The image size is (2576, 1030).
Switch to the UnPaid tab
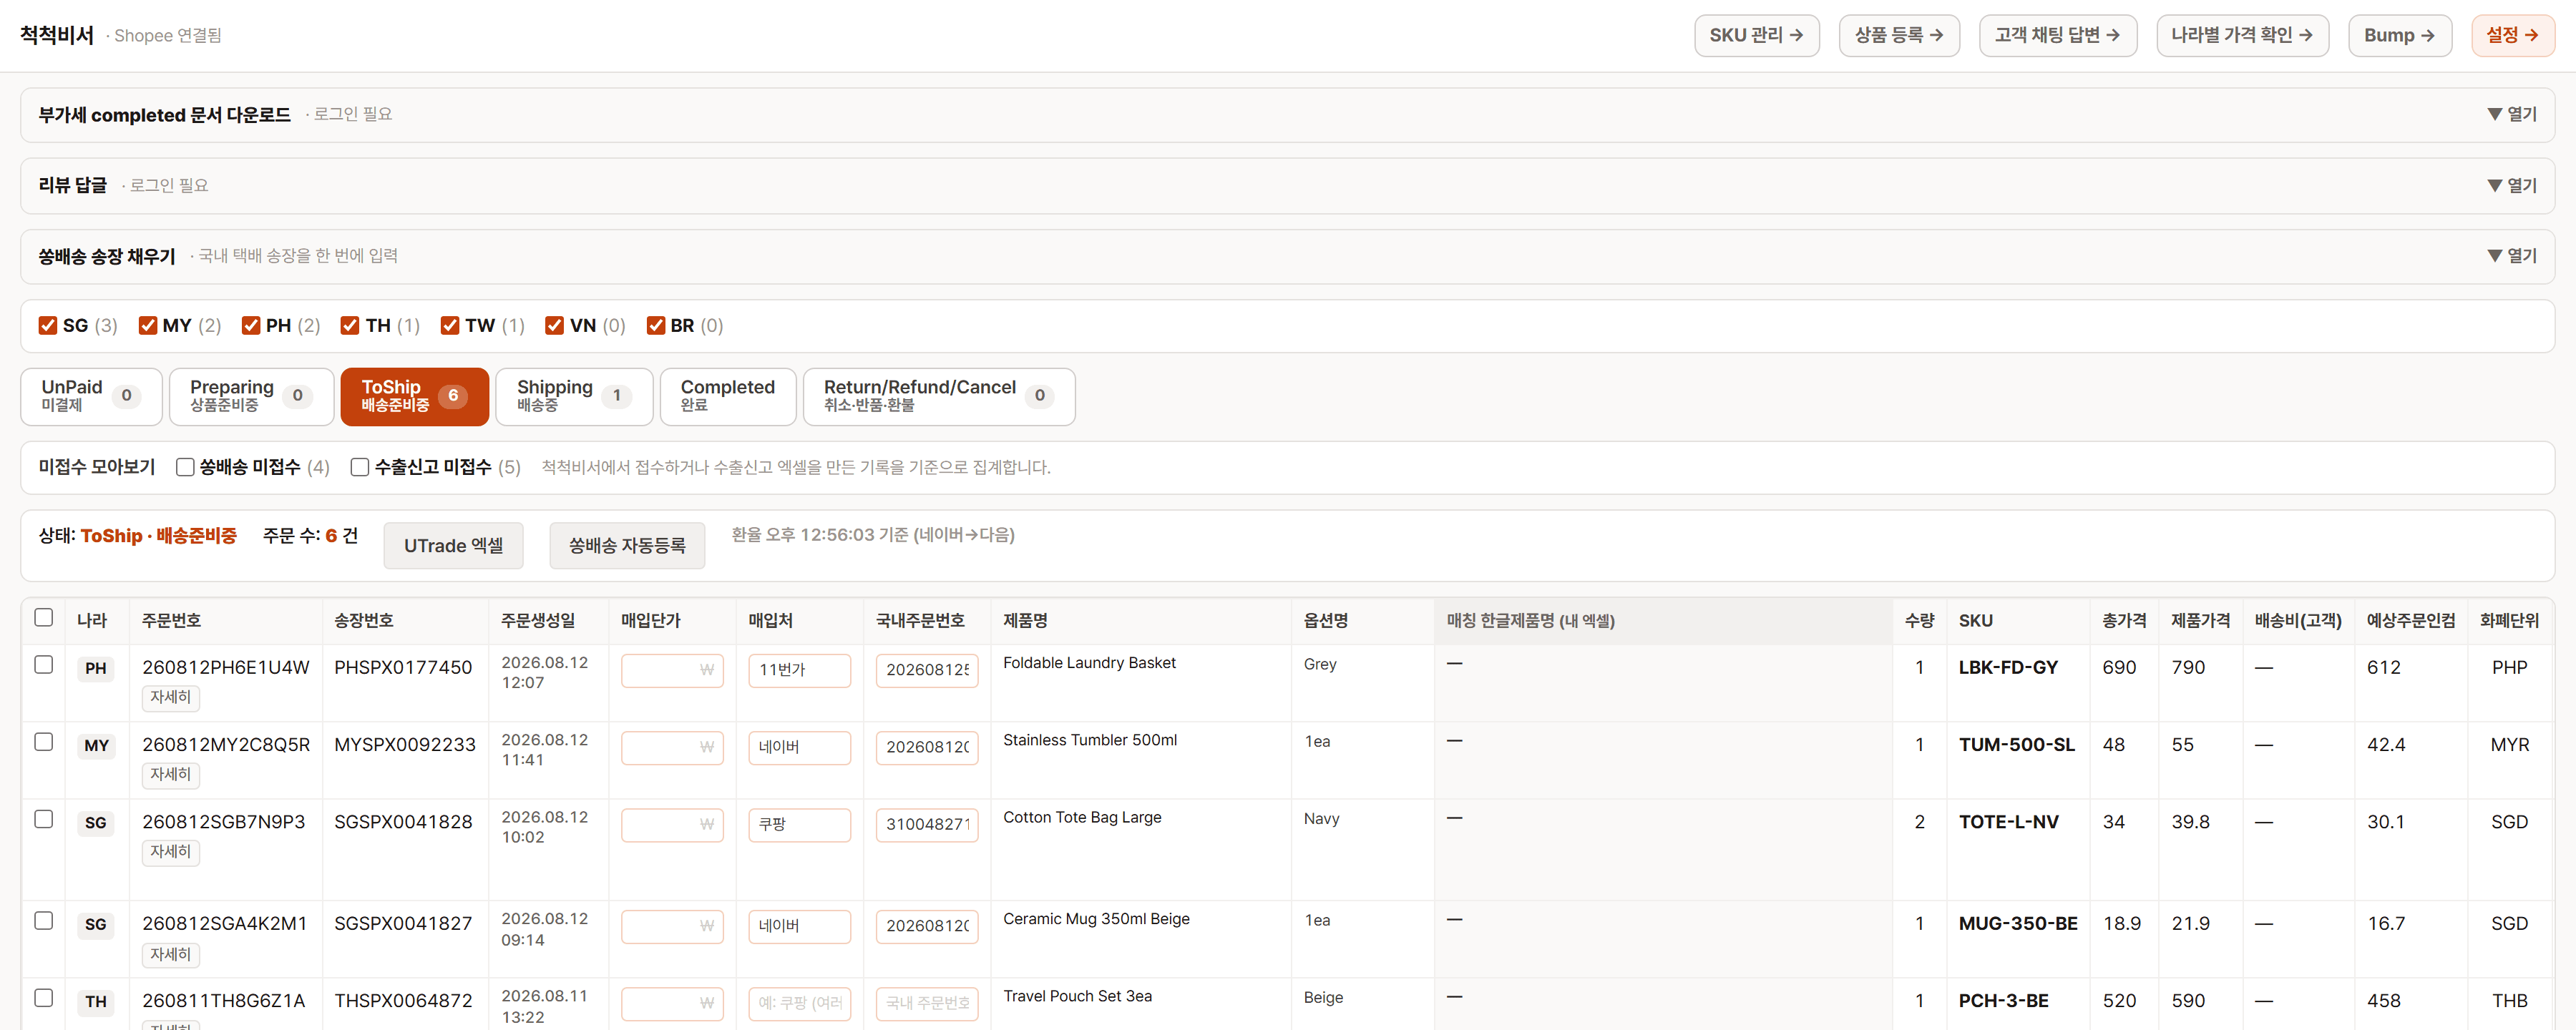[x=91, y=396]
